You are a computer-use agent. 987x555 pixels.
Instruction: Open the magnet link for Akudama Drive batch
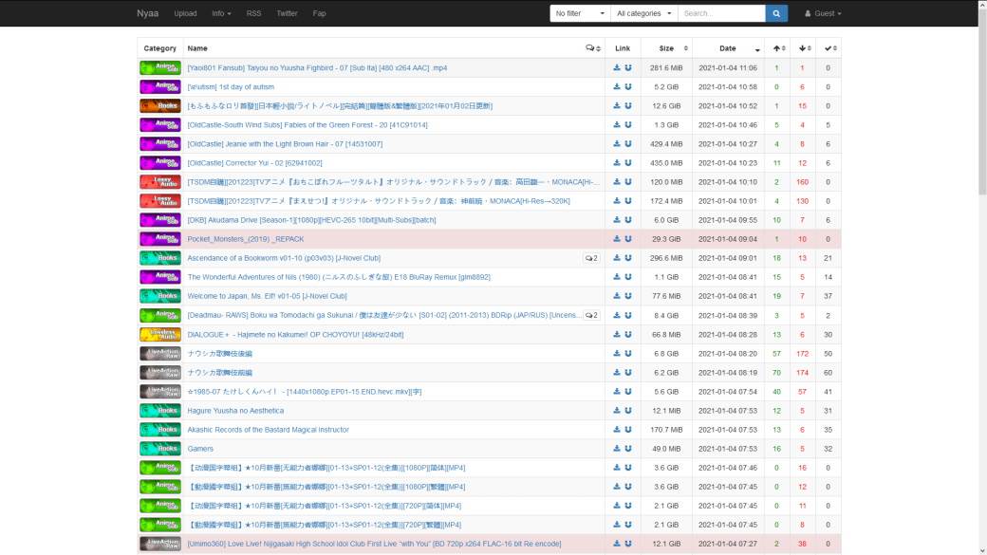pos(628,221)
